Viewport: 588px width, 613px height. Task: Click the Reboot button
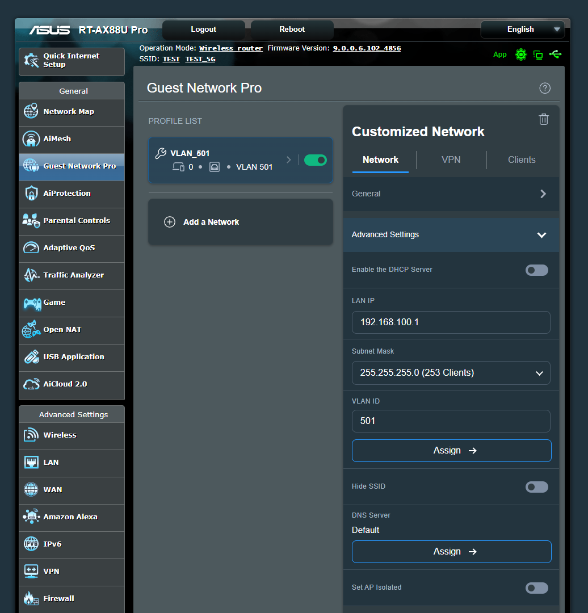(x=292, y=30)
